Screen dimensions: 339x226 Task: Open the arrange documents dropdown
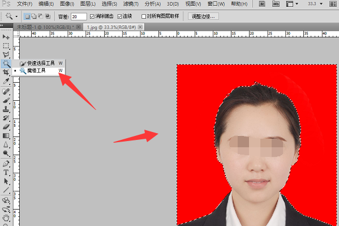click(x=333, y=4)
